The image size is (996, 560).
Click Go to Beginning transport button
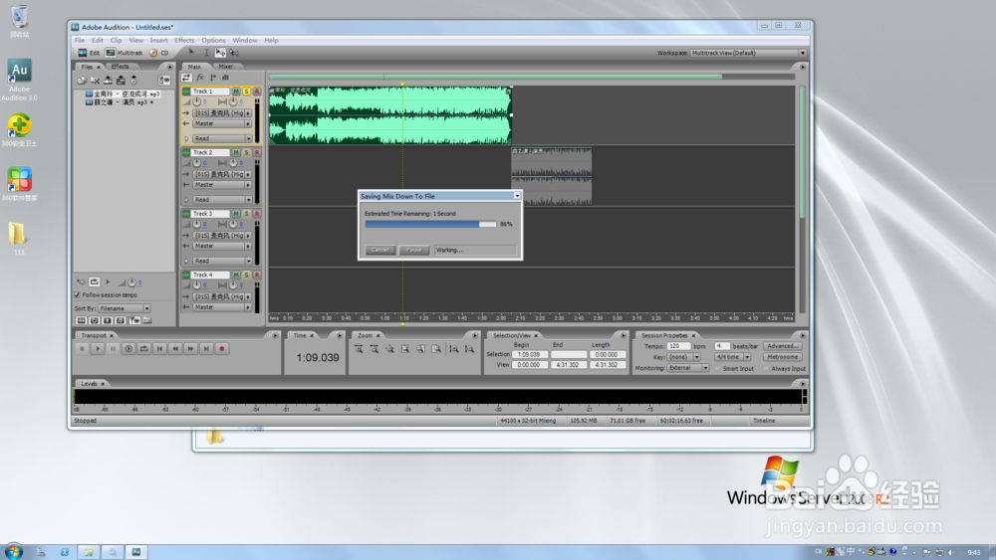159,349
